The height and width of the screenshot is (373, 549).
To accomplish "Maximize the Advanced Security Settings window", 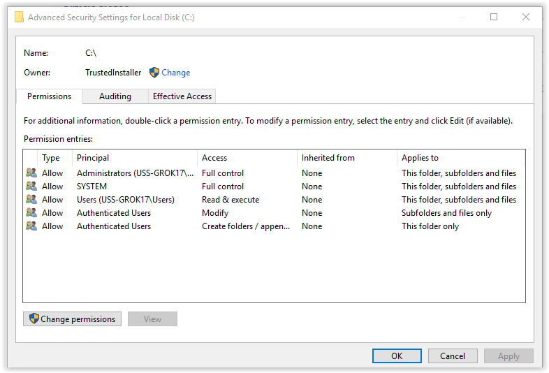I will 494,17.
